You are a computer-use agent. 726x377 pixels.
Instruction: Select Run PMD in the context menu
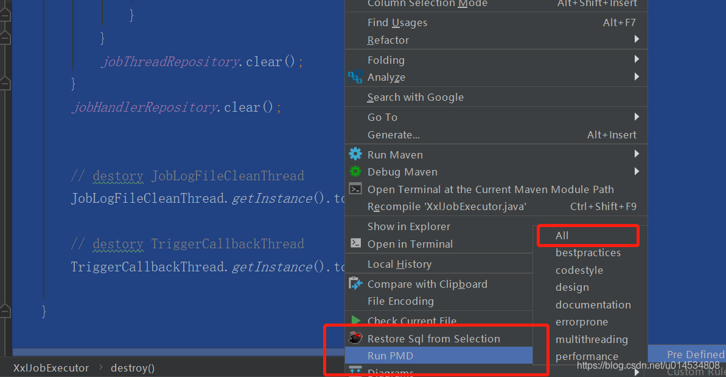tap(390, 356)
